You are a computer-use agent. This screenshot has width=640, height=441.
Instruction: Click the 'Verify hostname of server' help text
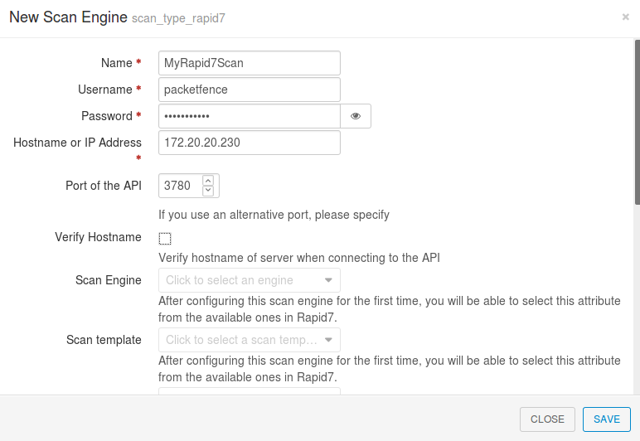coord(299,259)
